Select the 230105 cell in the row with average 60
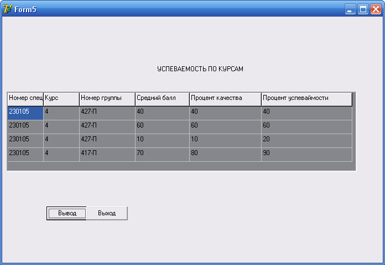Image resolution: width=385 pixels, height=265 pixels. coord(25,127)
